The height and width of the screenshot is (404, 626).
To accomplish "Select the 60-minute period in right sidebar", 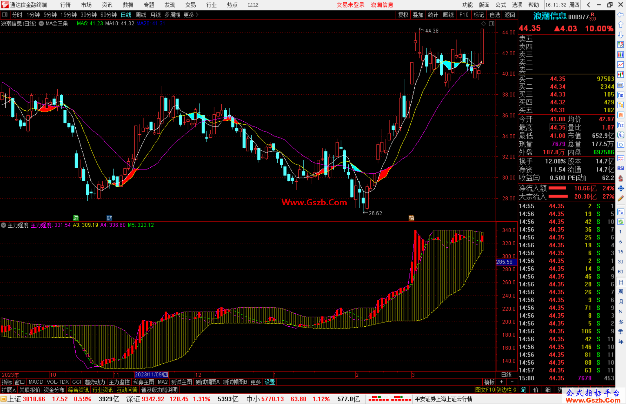I will [x=620, y=272].
